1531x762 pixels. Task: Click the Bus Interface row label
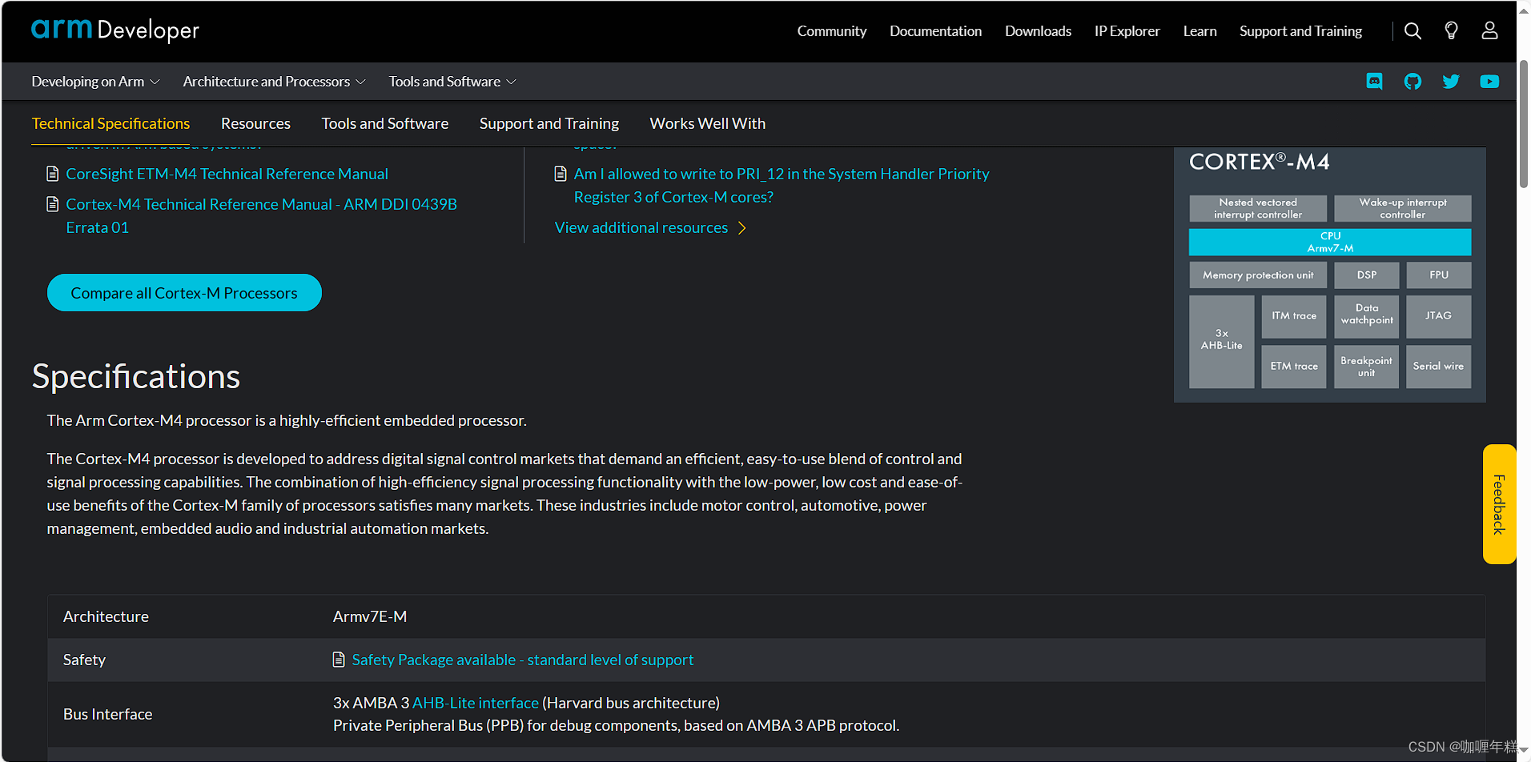(x=107, y=714)
